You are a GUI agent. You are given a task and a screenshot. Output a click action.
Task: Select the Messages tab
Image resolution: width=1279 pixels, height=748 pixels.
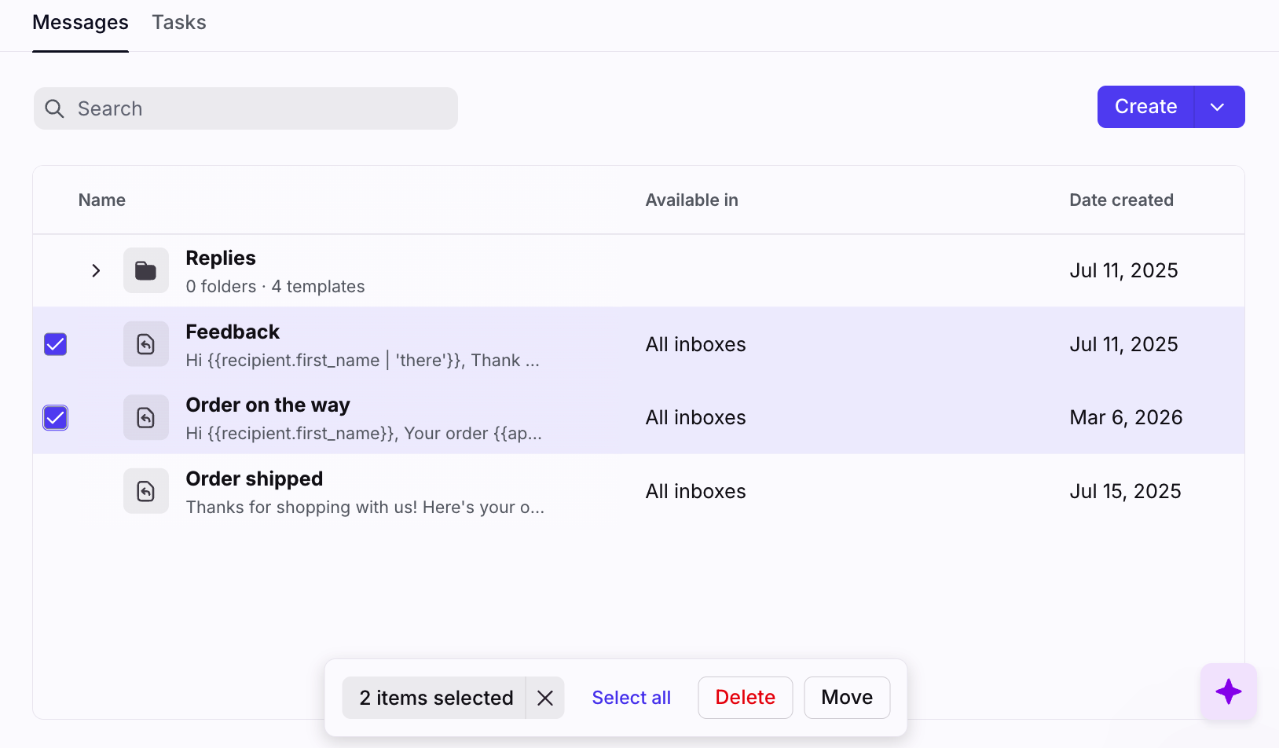pos(80,23)
